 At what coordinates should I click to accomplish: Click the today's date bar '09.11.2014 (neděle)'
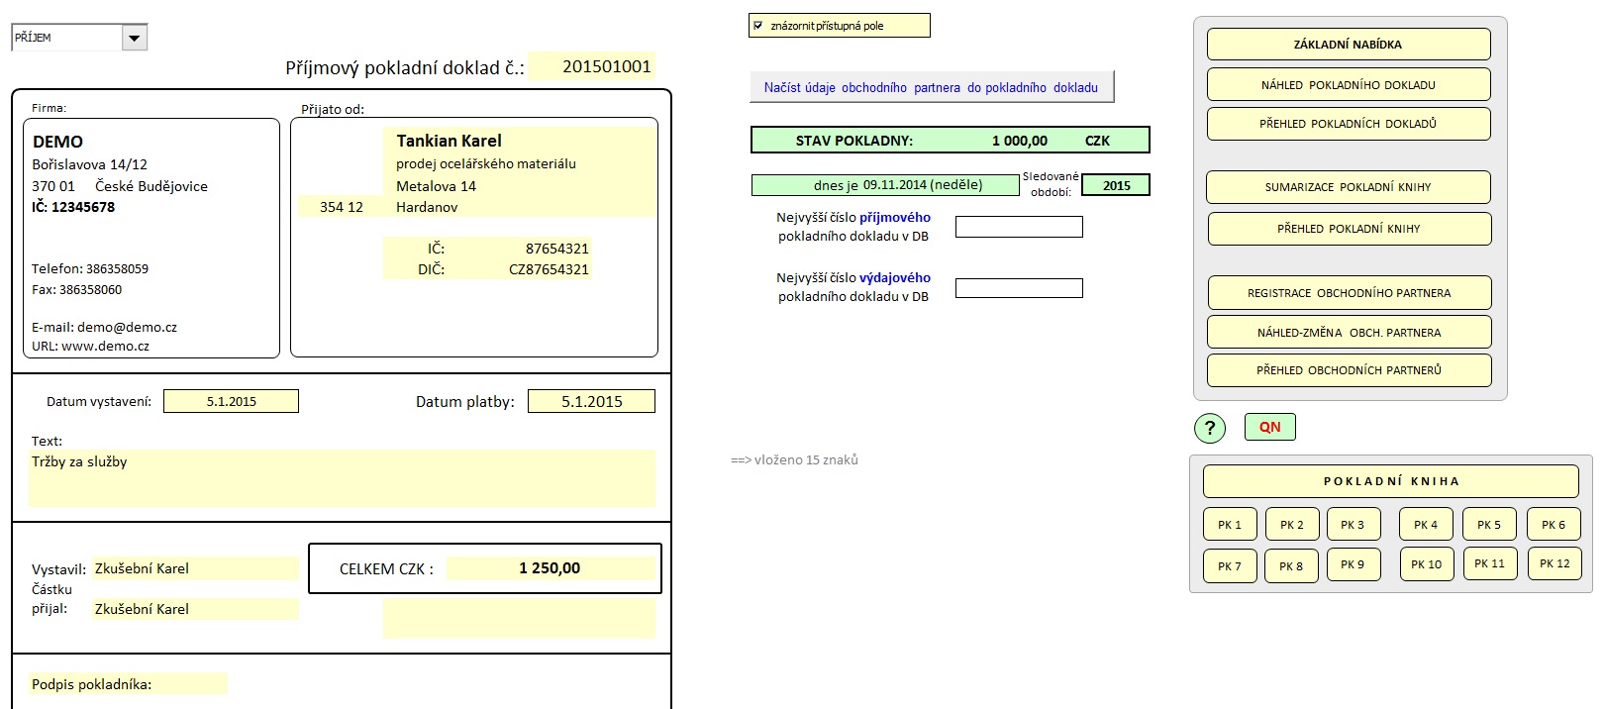(885, 185)
